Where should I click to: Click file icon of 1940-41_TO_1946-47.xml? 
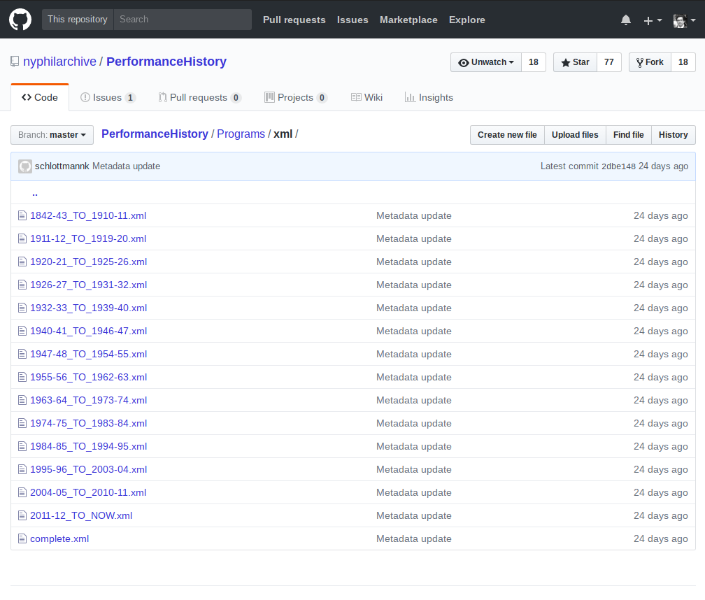pos(22,331)
